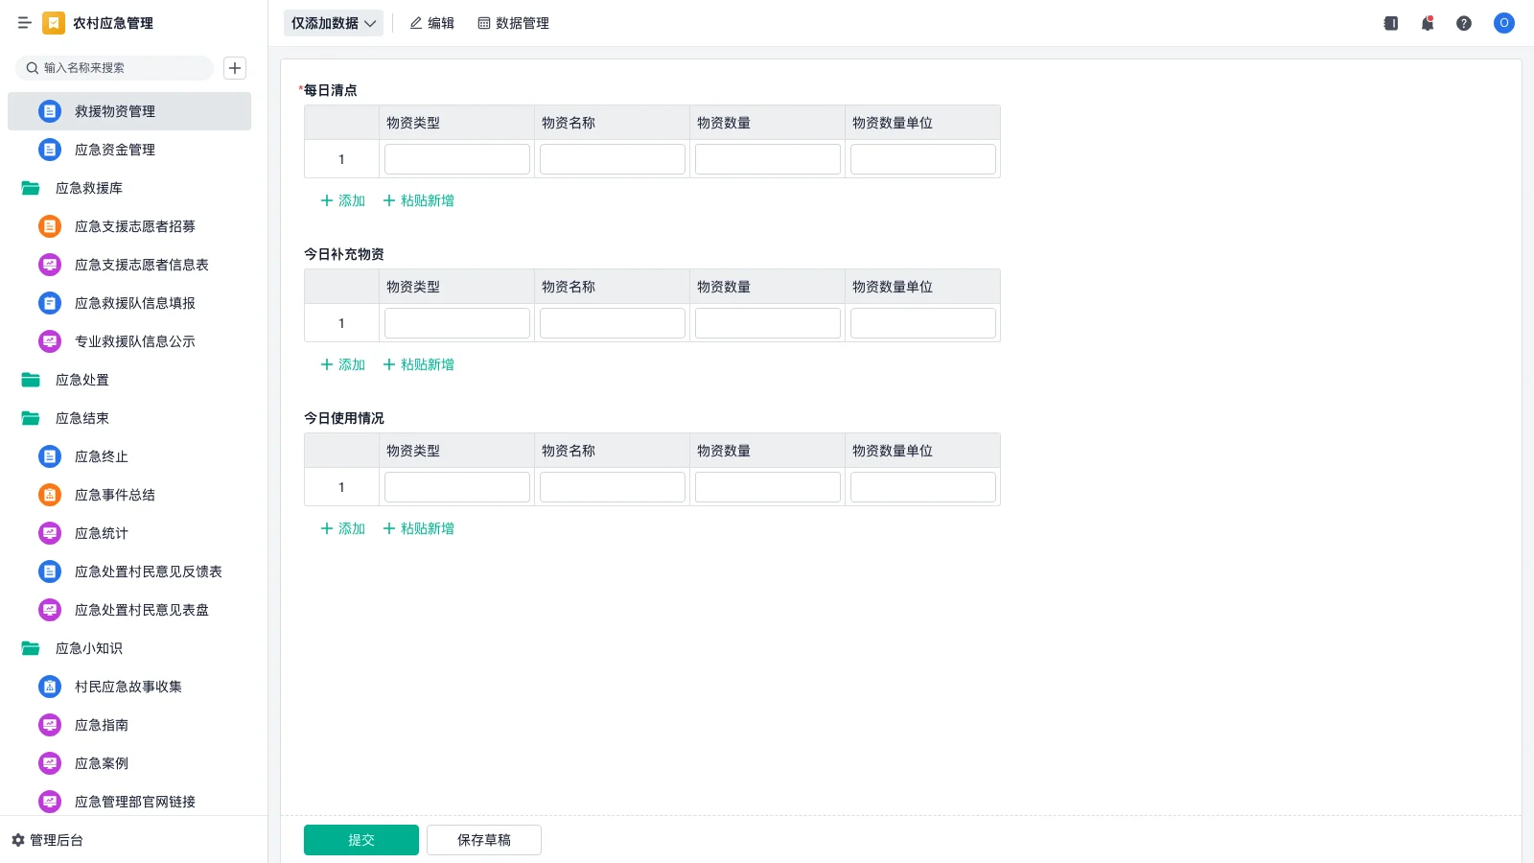Click 物资数量单位 input in 今日使用情况 row
Screen dimensions: 1534x863
(x=923, y=487)
